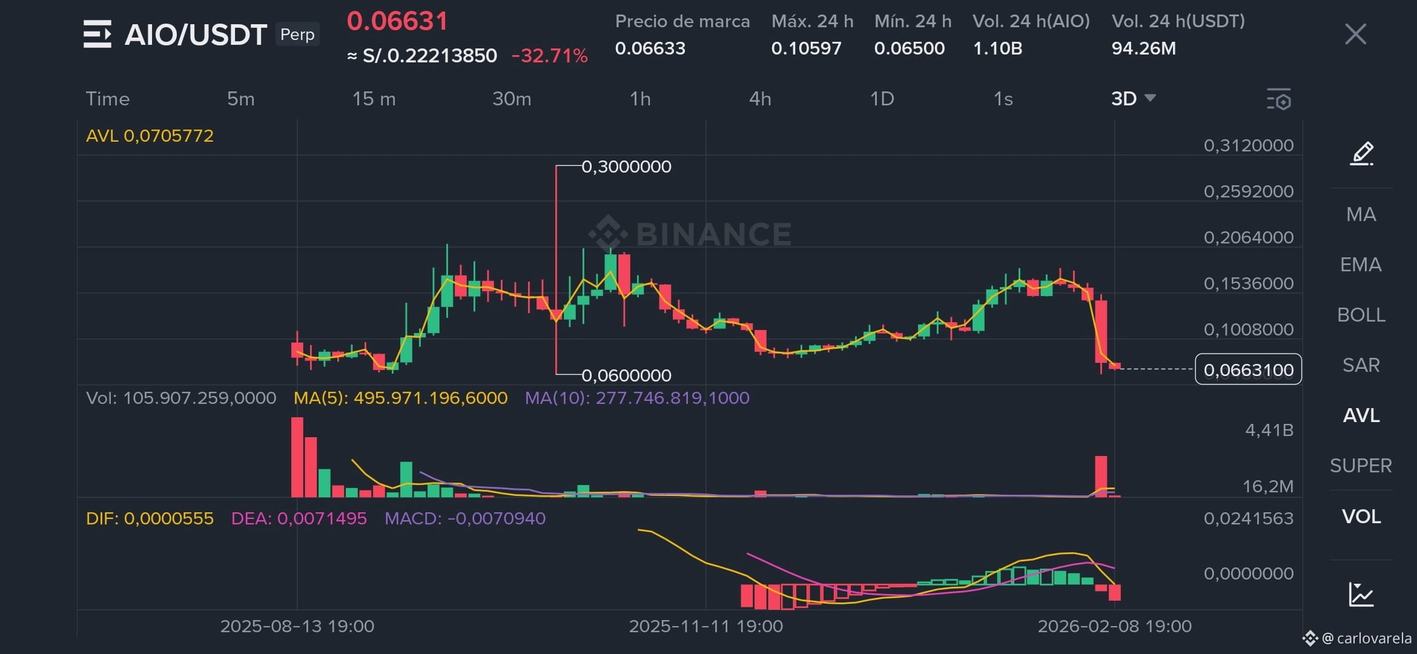
Task: Select the 4h interval
Action: [760, 99]
